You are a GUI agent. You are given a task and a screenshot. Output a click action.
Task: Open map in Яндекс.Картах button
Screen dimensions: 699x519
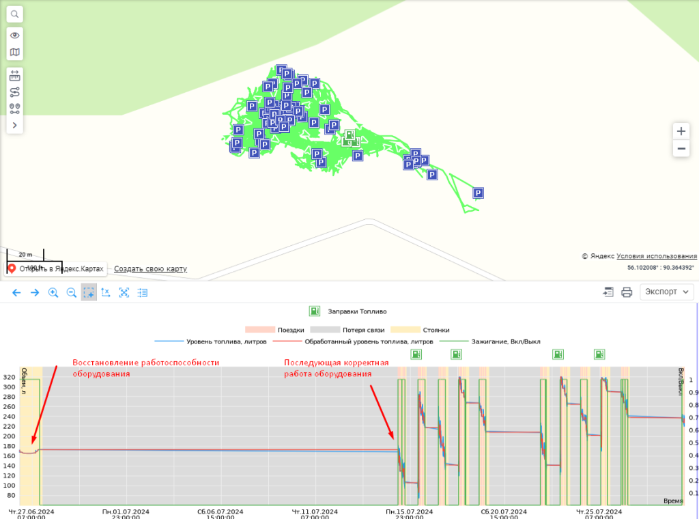(x=56, y=269)
